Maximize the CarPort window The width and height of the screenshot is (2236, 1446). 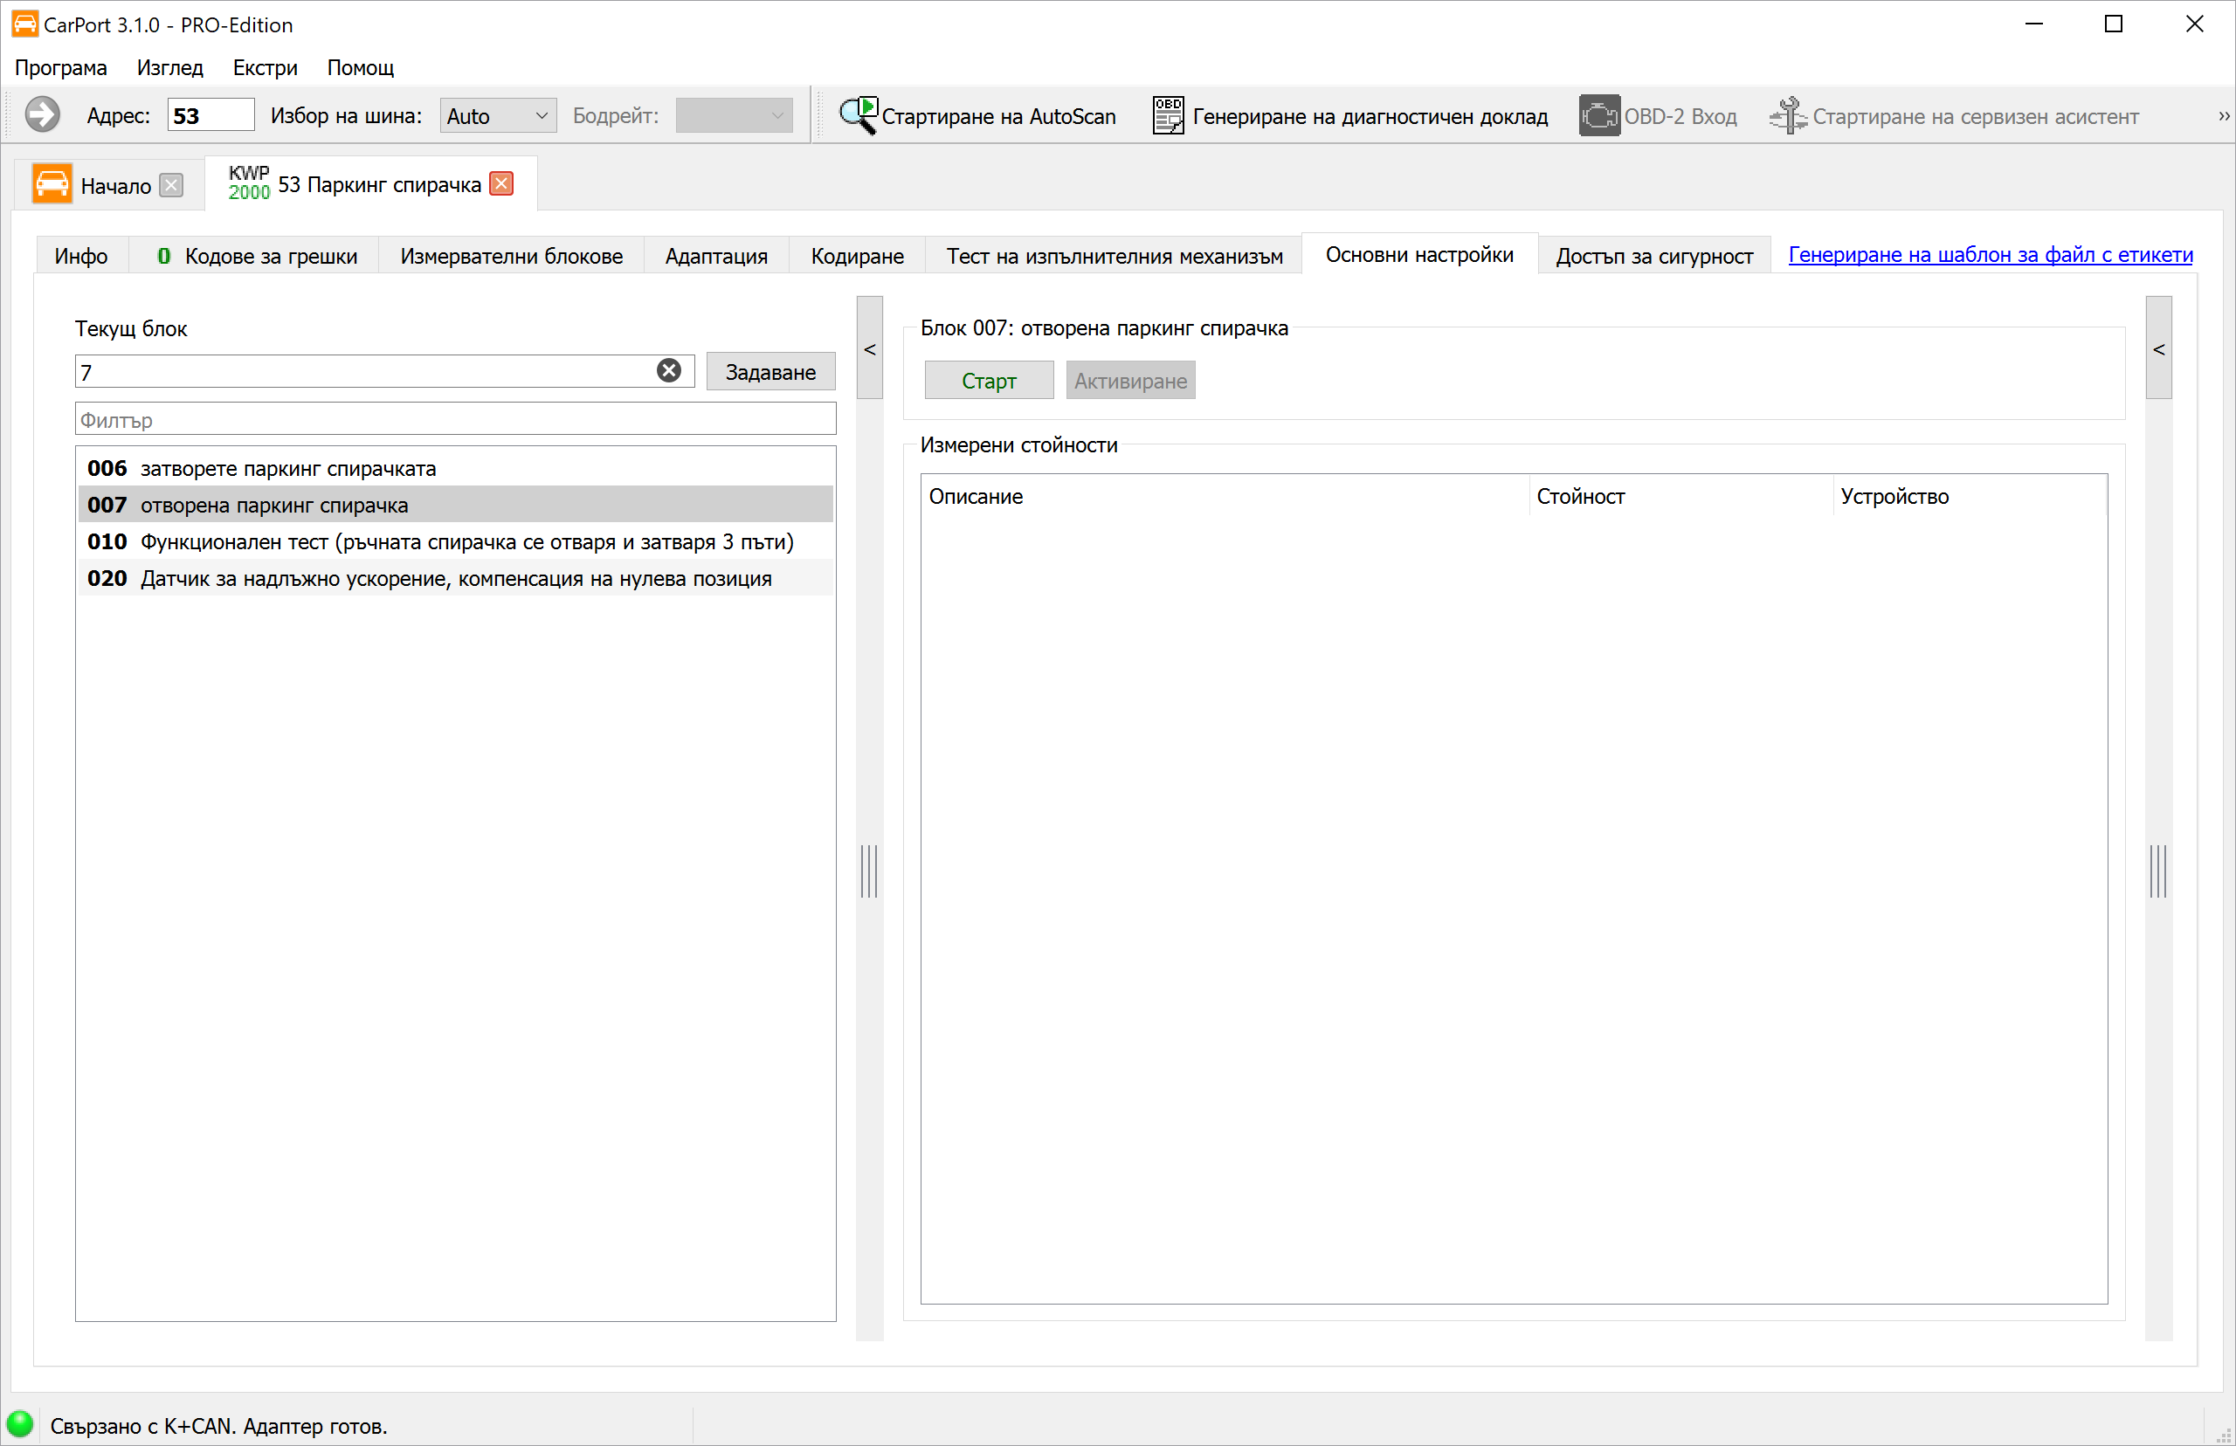(x=2113, y=24)
